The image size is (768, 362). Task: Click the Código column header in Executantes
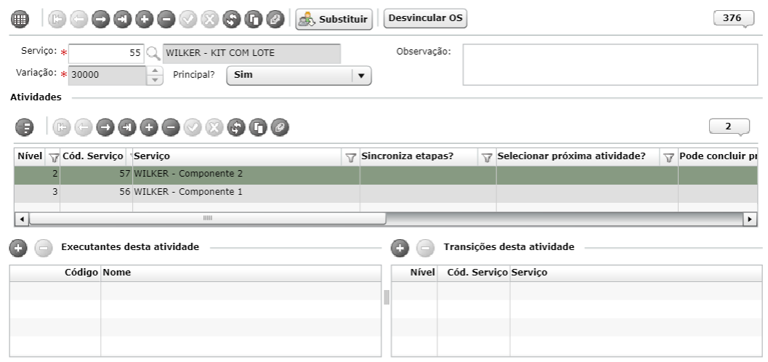(55, 273)
